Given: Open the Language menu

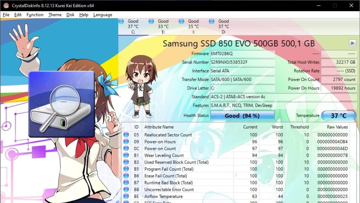Looking at the screenshot, I should [103, 15].
